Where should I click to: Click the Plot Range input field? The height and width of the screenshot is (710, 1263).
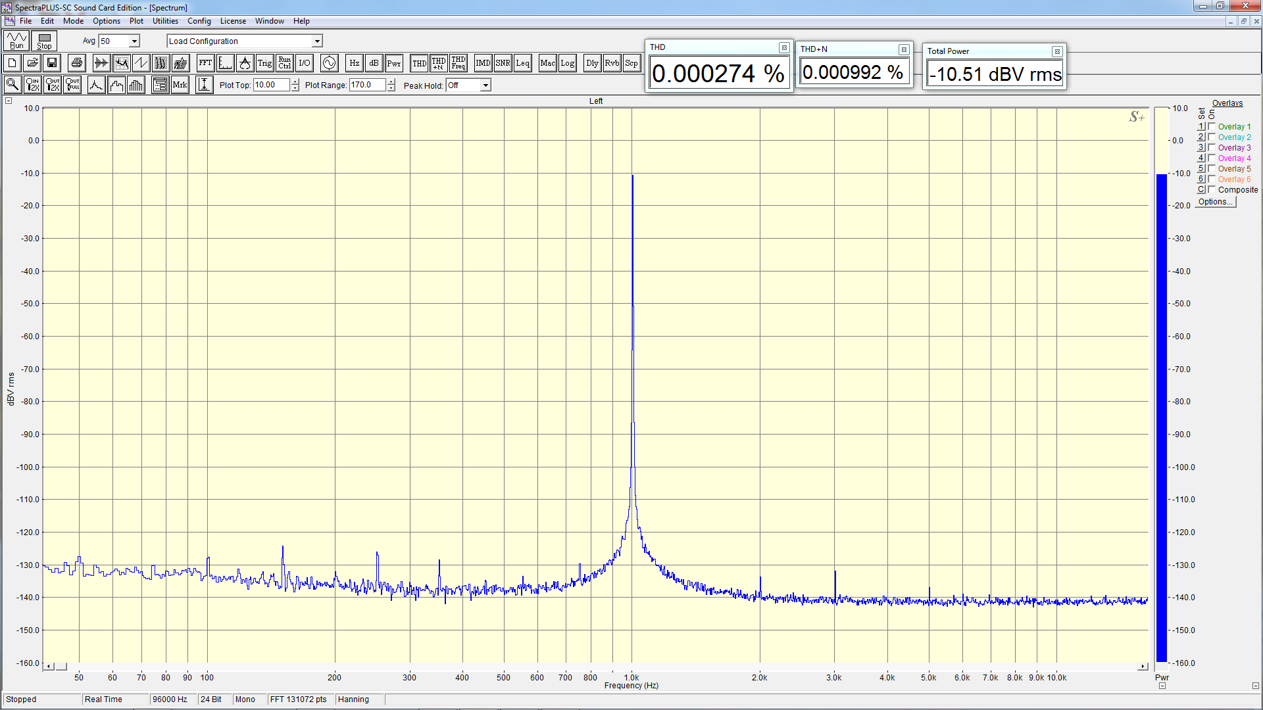[x=366, y=85]
